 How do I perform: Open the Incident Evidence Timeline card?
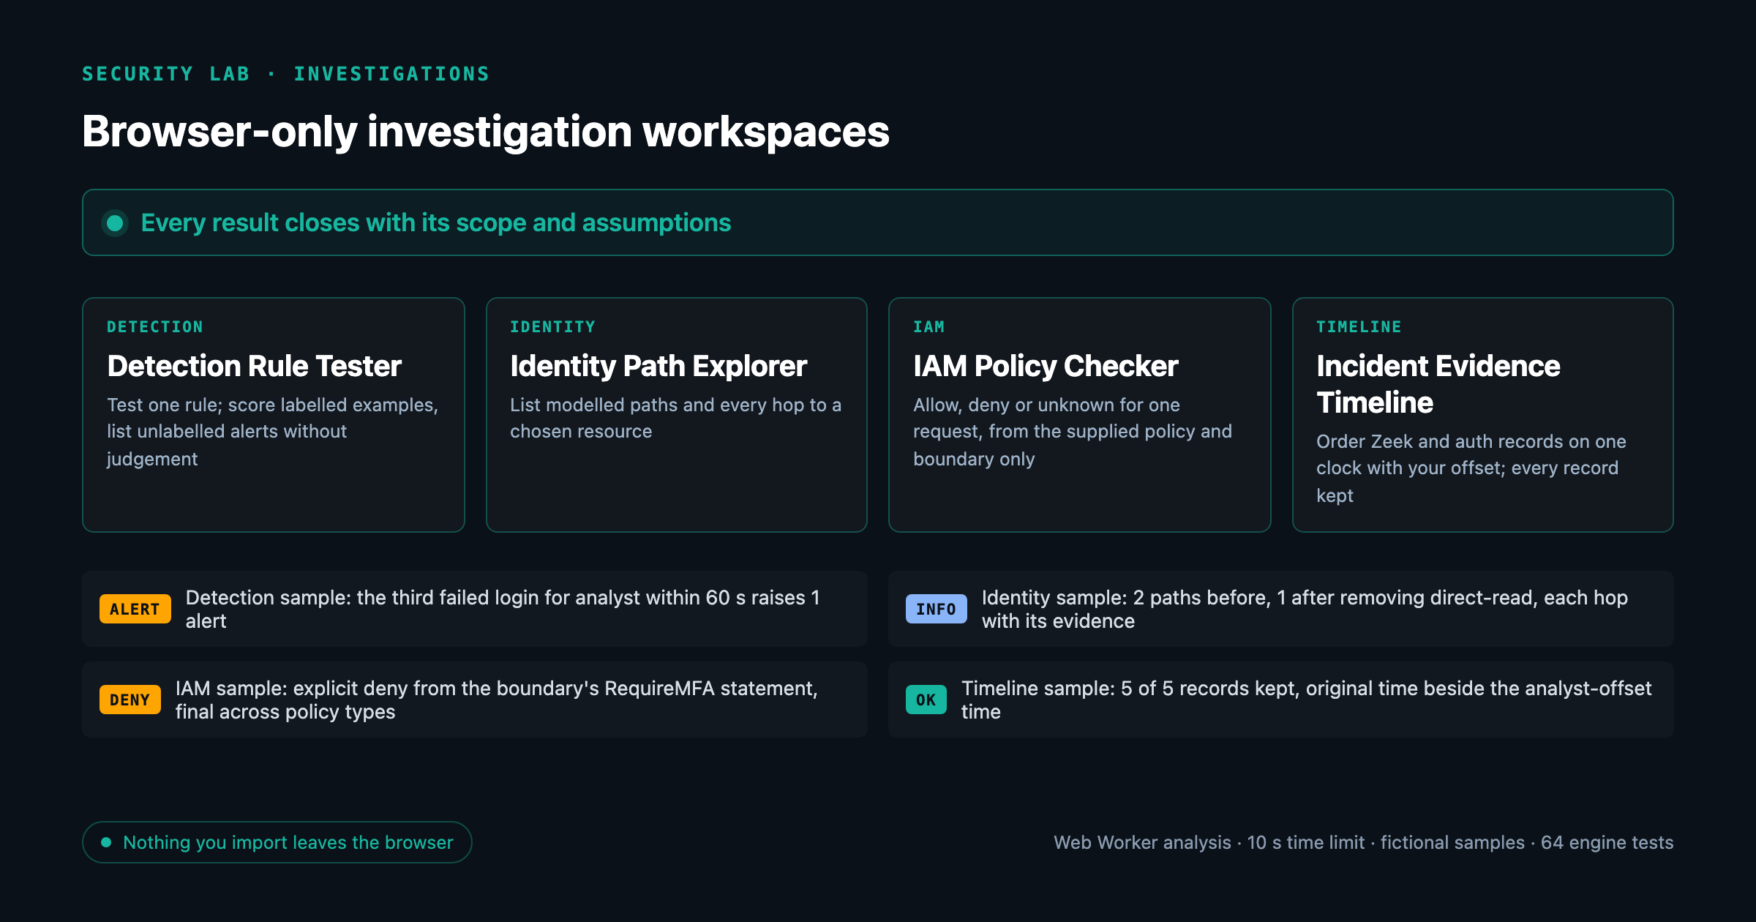click(1482, 414)
